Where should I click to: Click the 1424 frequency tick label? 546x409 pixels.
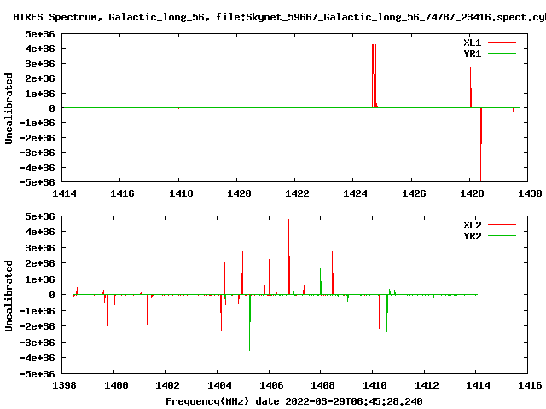coord(355,193)
